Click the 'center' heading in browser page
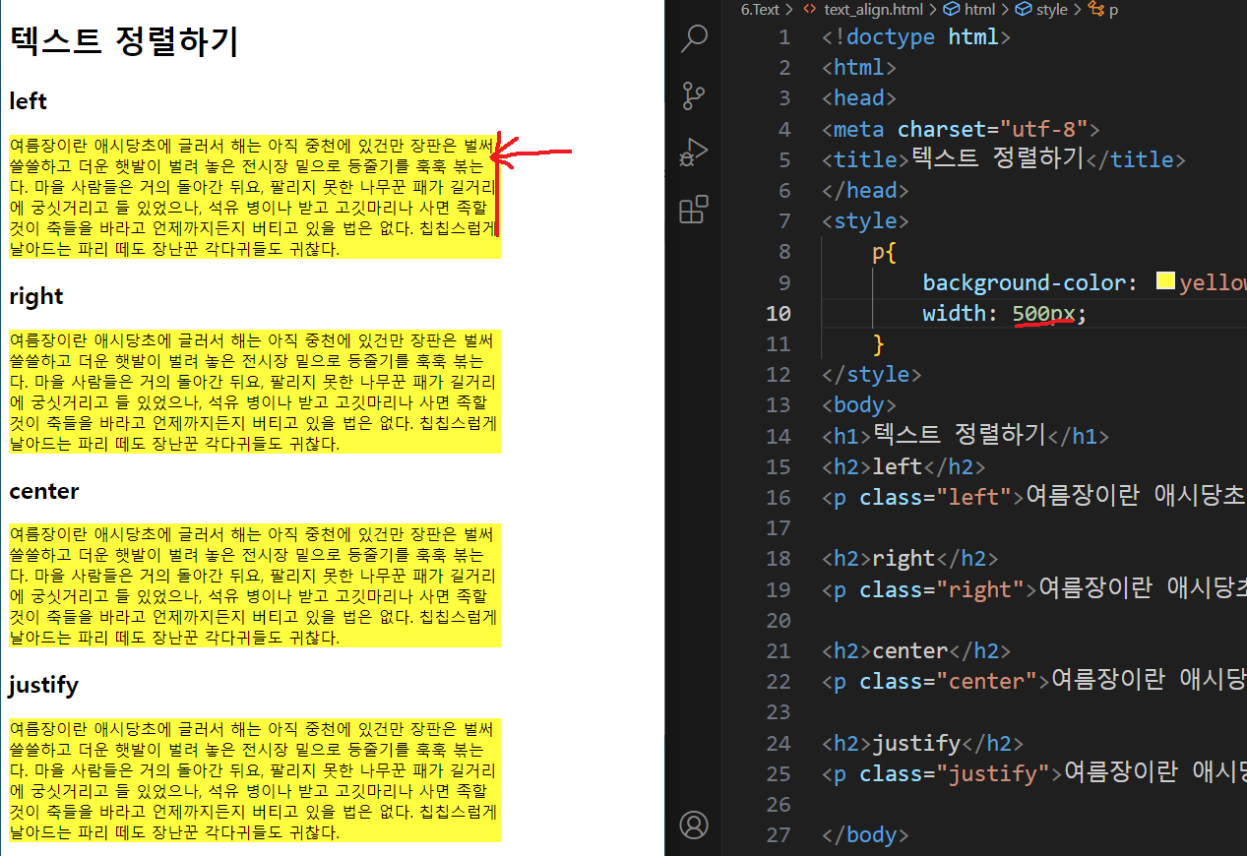 (43, 491)
